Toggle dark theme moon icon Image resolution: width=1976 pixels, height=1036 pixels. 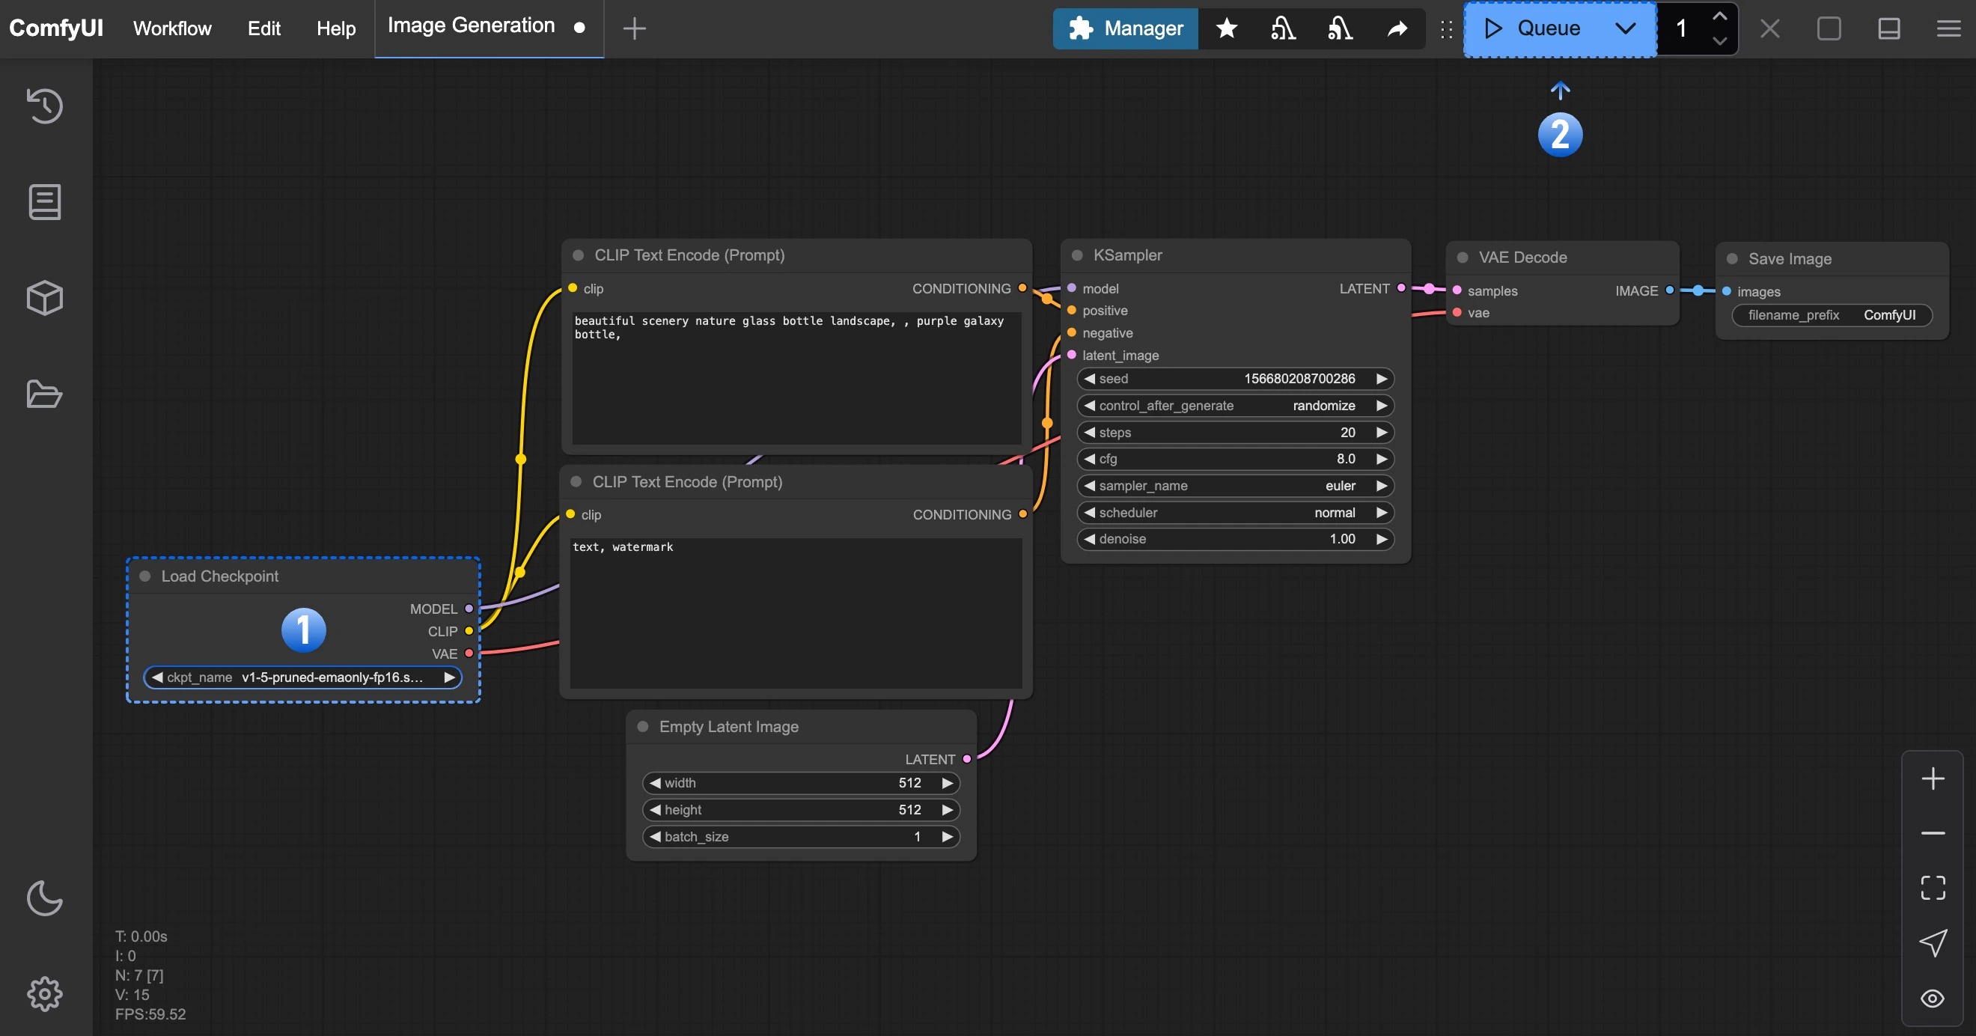(x=44, y=898)
